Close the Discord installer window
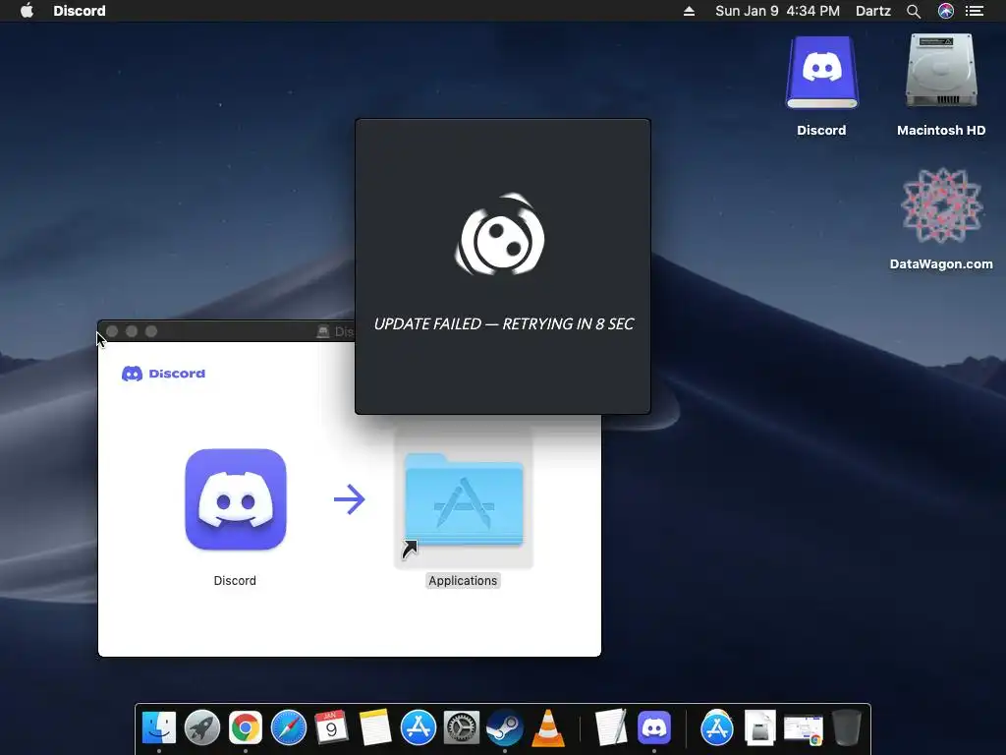 (x=112, y=331)
